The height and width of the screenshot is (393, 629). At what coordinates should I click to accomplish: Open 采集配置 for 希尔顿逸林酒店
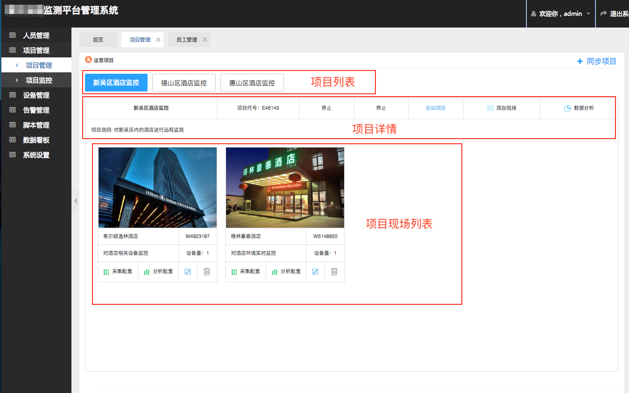click(x=118, y=272)
